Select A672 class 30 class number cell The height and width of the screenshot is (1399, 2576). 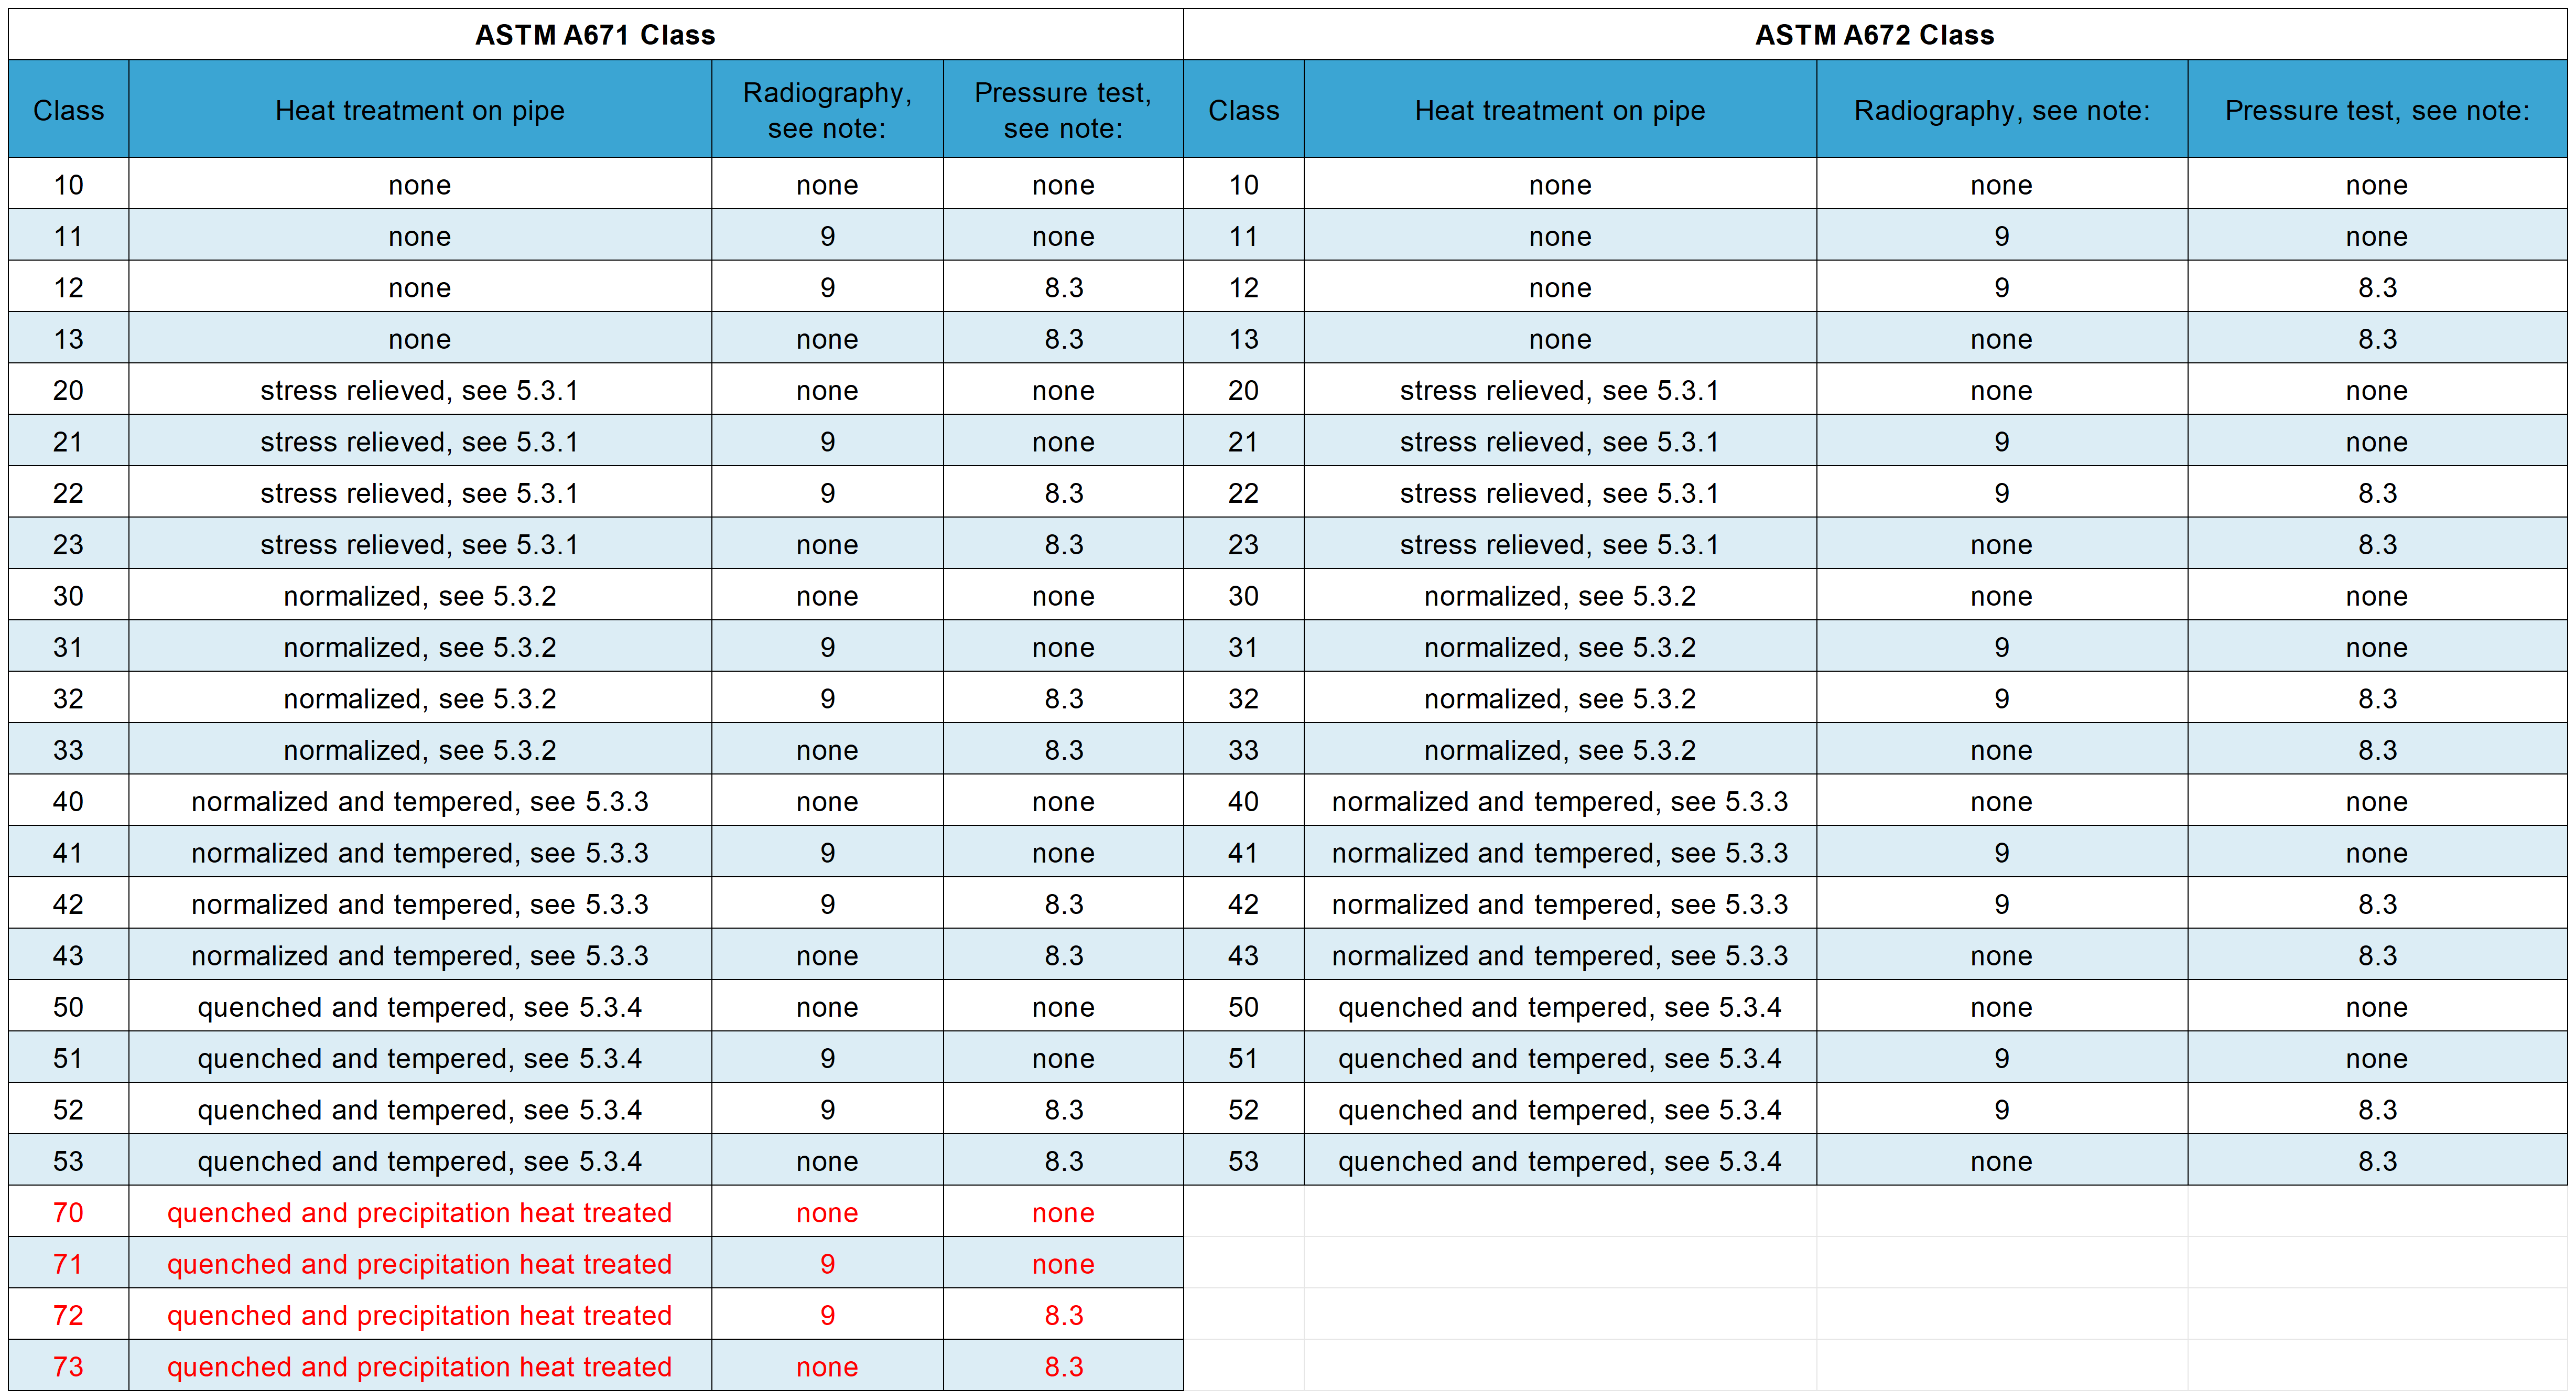1244,595
